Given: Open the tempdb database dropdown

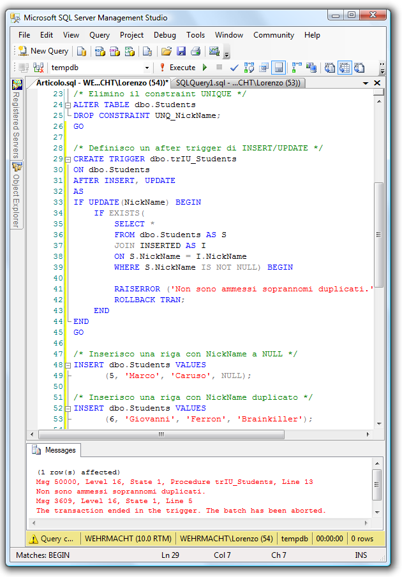Looking at the screenshot, I should tap(147, 68).
